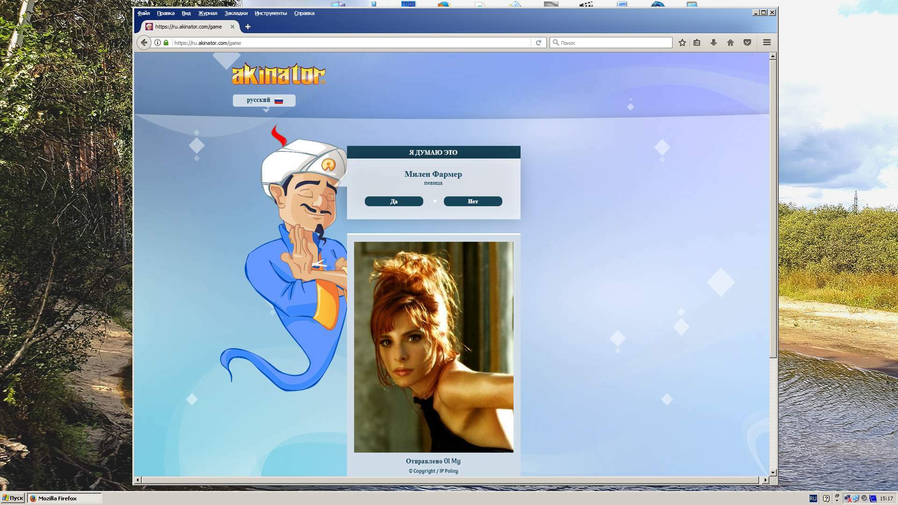
Task: Click the horizontal scrollbar thumb
Action: tap(450, 480)
